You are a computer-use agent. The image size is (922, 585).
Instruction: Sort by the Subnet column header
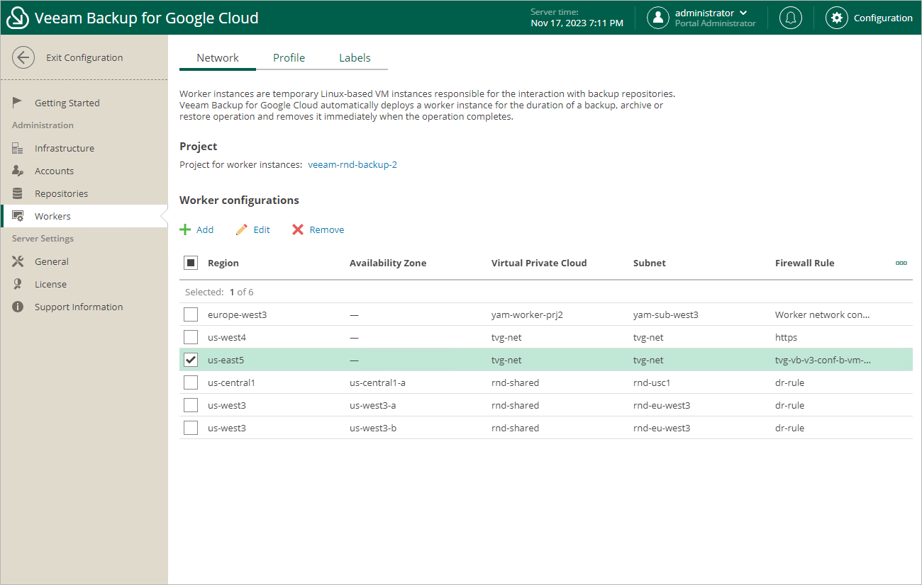point(650,263)
